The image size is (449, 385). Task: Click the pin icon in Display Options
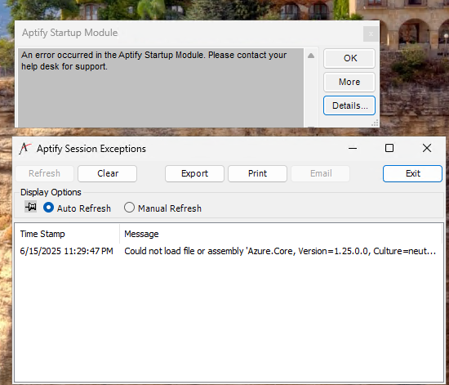tap(30, 207)
